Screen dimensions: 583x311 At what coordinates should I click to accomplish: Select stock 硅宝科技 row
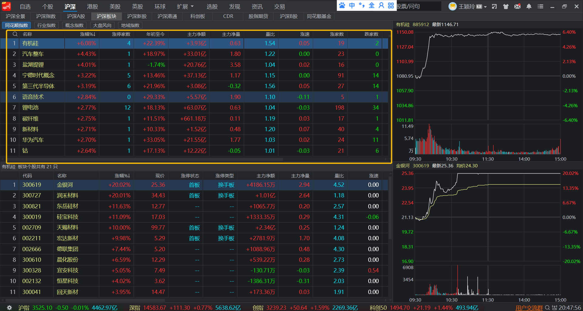[x=194, y=217]
